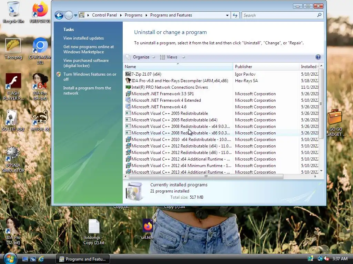This screenshot has height=264, width=353.
Task: Click Show Desktop quick launch icon
Action: [25, 259]
